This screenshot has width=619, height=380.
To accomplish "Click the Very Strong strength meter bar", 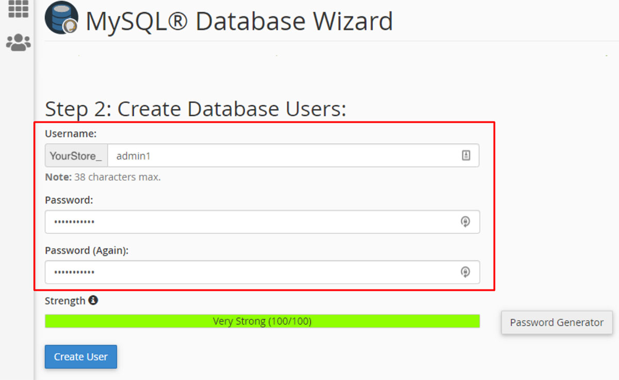I will [x=262, y=321].
